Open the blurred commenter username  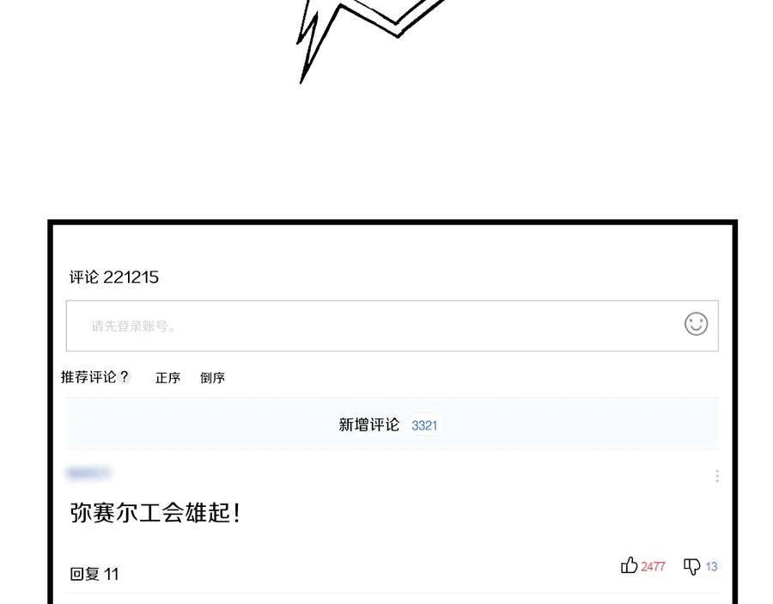[88, 473]
